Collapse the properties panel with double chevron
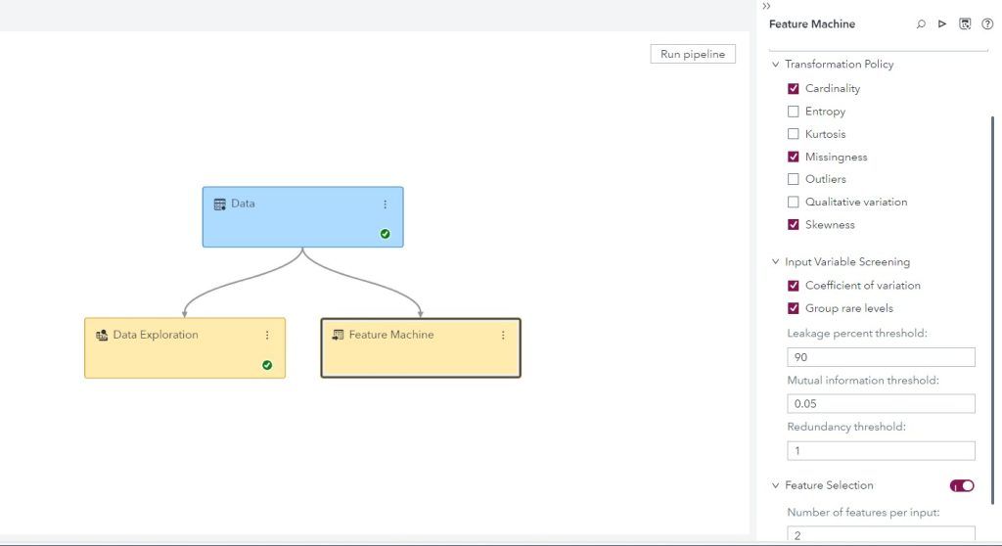 tap(766, 6)
